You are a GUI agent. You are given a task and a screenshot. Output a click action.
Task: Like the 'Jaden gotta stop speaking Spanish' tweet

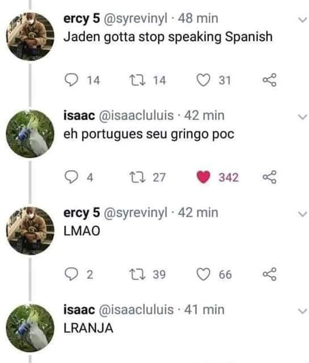point(203,80)
